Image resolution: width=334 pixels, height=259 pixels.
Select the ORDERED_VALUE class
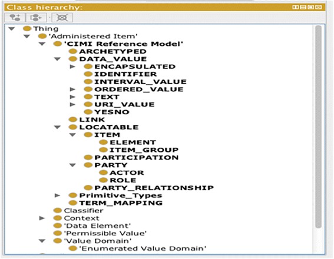pos(138,89)
